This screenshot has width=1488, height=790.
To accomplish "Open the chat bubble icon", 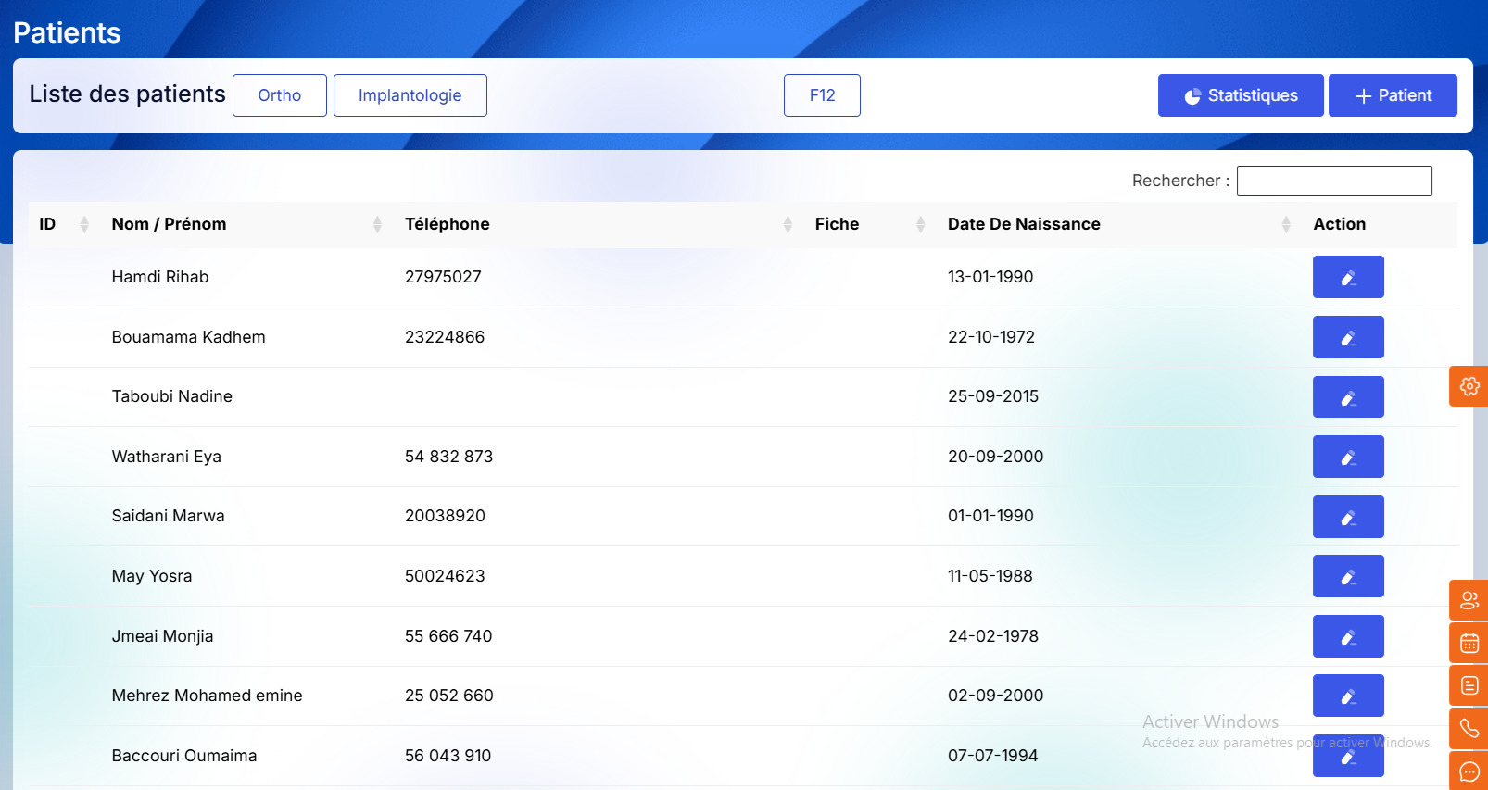I will pos(1469,771).
